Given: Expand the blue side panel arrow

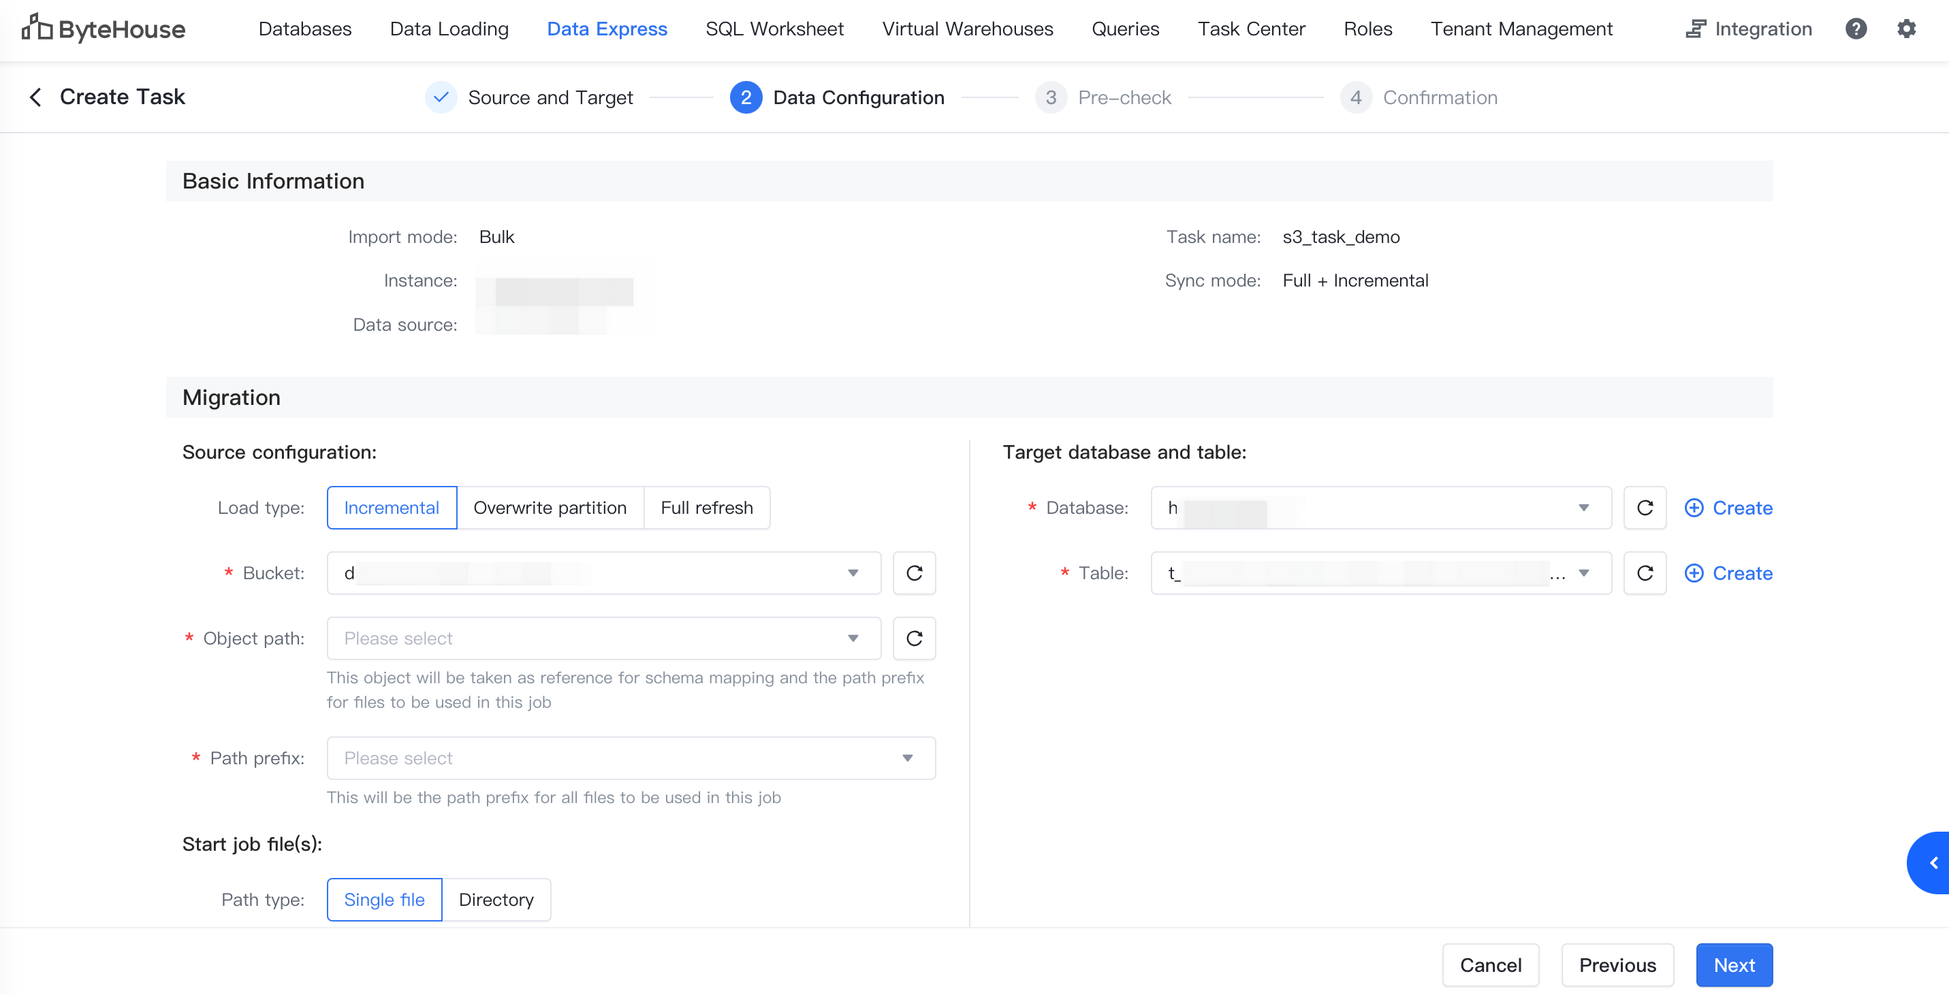Looking at the screenshot, I should pyautogui.click(x=1929, y=863).
